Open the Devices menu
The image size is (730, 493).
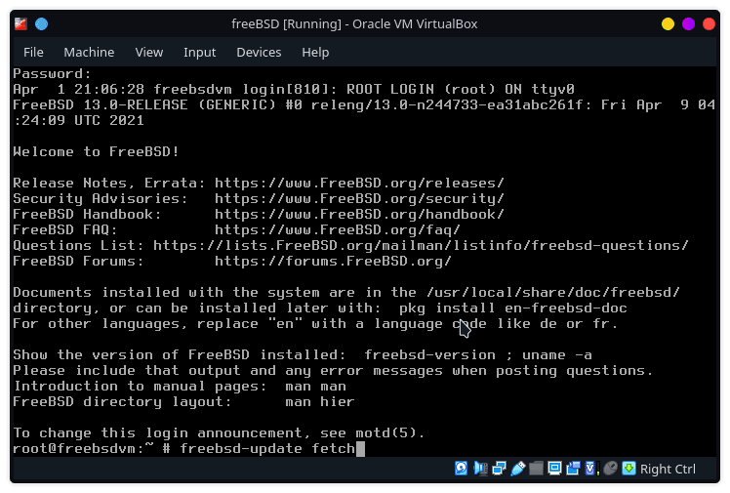[259, 52]
